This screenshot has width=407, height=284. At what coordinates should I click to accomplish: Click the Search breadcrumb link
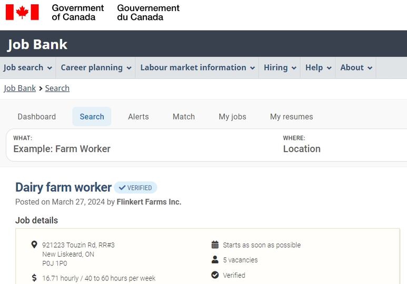click(x=57, y=88)
